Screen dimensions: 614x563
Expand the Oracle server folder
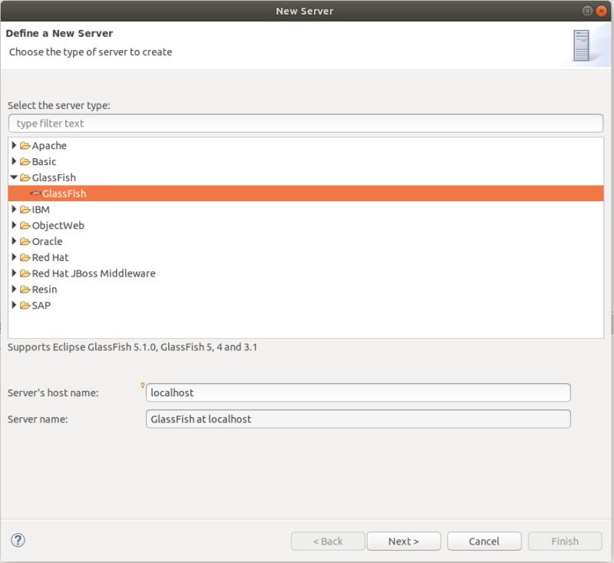click(x=14, y=241)
